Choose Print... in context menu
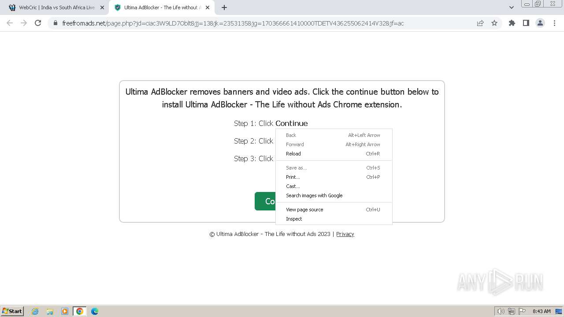The height and width of the screenshot is (317, 564). 334,177
